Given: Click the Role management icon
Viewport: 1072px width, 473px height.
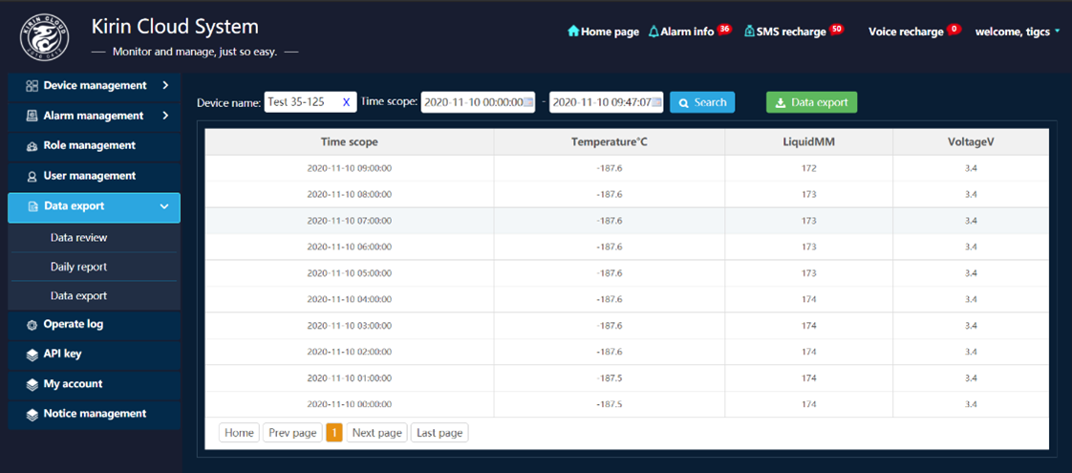Looking at the screenshot, I should point(32,146).
